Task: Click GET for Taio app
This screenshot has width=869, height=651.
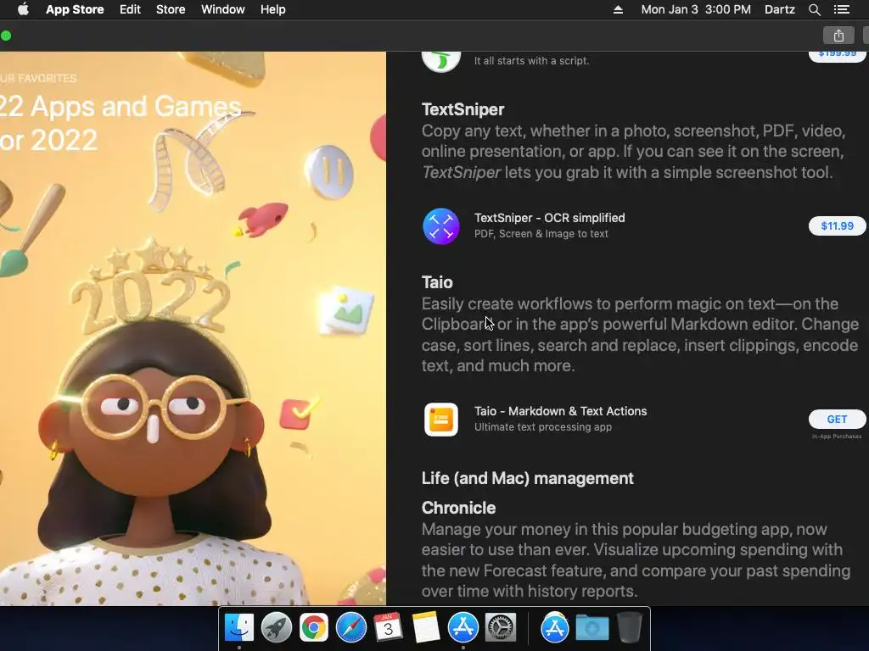Action: pos(837,419)
